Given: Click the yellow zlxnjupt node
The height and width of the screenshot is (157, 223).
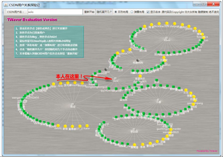Looking at the screenshot, I should [175, 24].
